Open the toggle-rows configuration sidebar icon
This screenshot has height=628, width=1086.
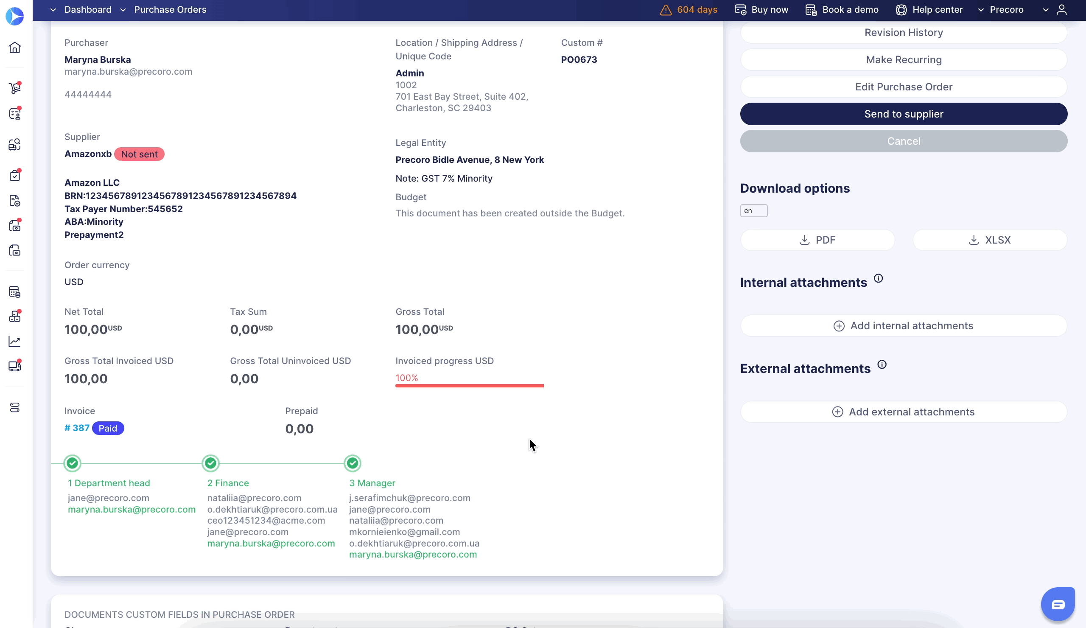15,407
